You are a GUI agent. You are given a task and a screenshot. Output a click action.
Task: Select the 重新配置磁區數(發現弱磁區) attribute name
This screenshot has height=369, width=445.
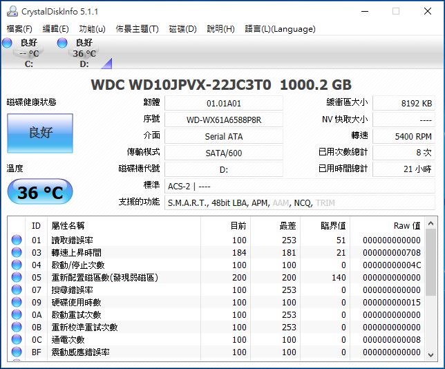[x=105, y=278]
